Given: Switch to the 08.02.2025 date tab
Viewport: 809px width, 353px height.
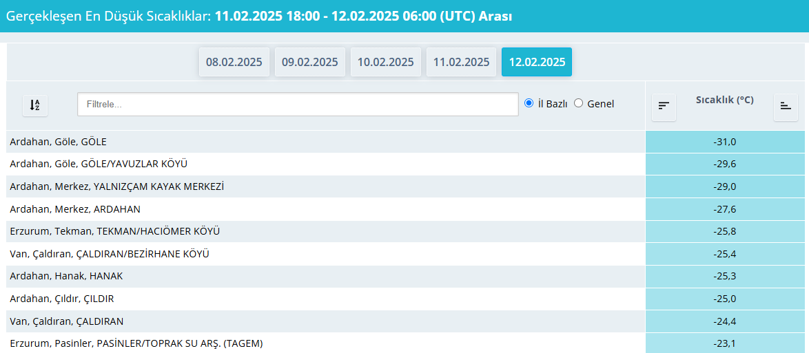Looking at the screenshot, I should pos(234,62).
